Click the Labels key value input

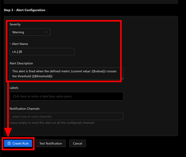point(66,96)
